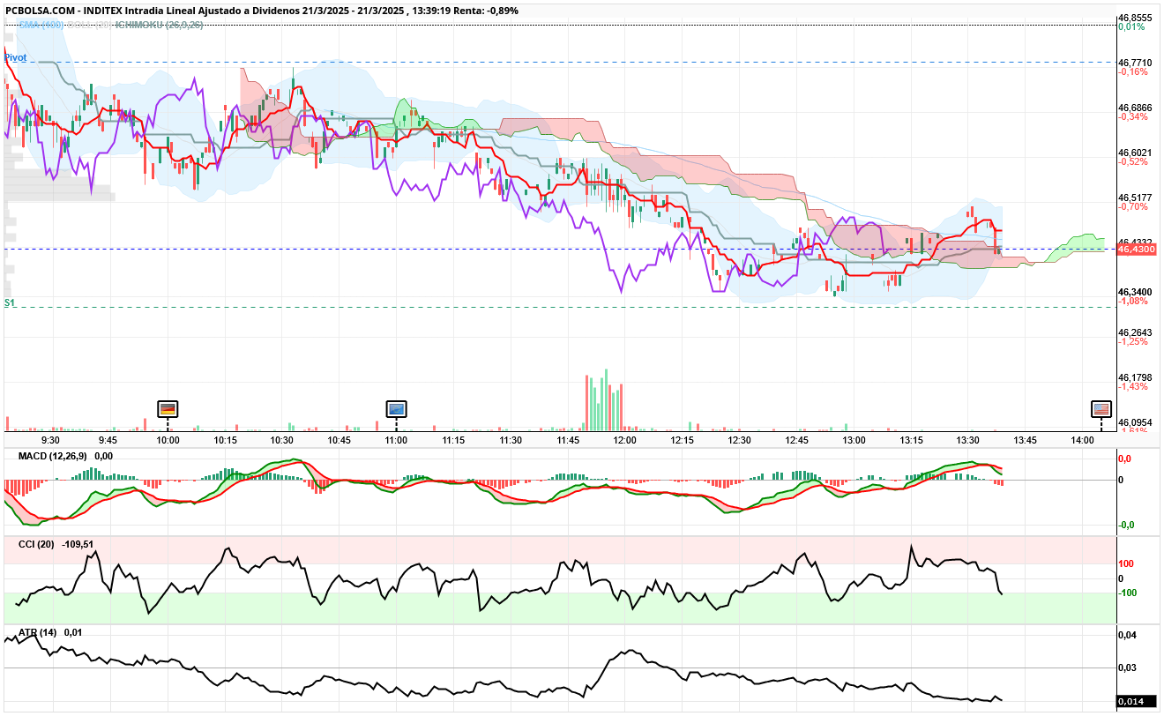Click the 13:45 time axis label
Screen dimensions: 1164x716
coord(1025,439)
